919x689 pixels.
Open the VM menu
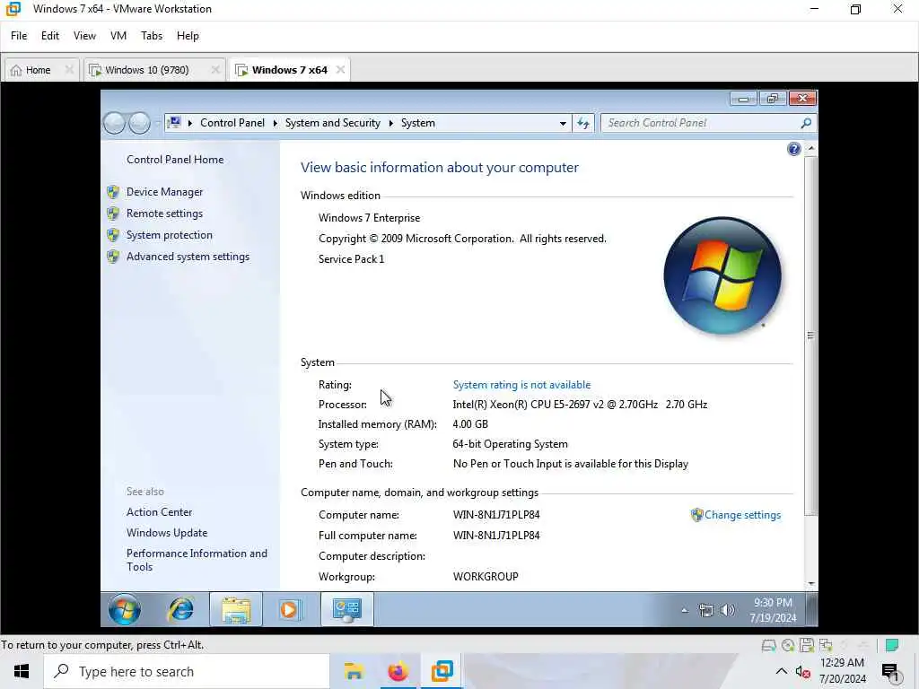click(x=118, y=36)
